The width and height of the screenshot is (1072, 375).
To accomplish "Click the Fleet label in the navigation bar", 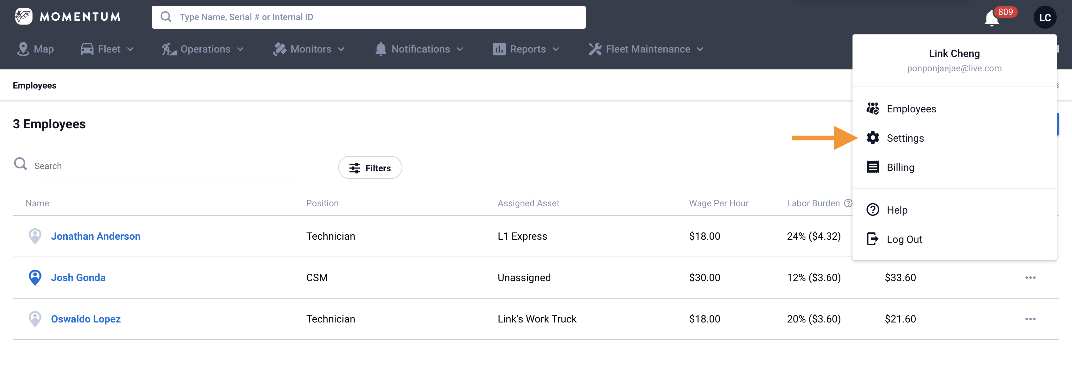I will click(x=109, y=49).
